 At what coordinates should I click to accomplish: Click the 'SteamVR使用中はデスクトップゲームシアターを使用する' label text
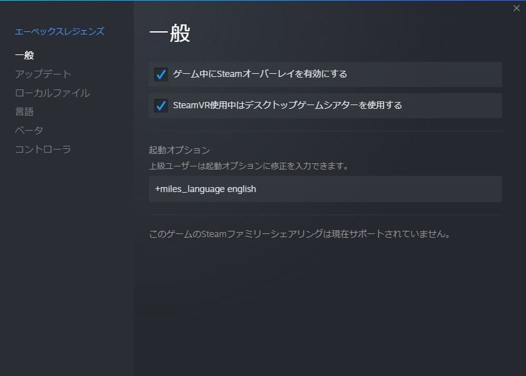[x=287, y=105]
